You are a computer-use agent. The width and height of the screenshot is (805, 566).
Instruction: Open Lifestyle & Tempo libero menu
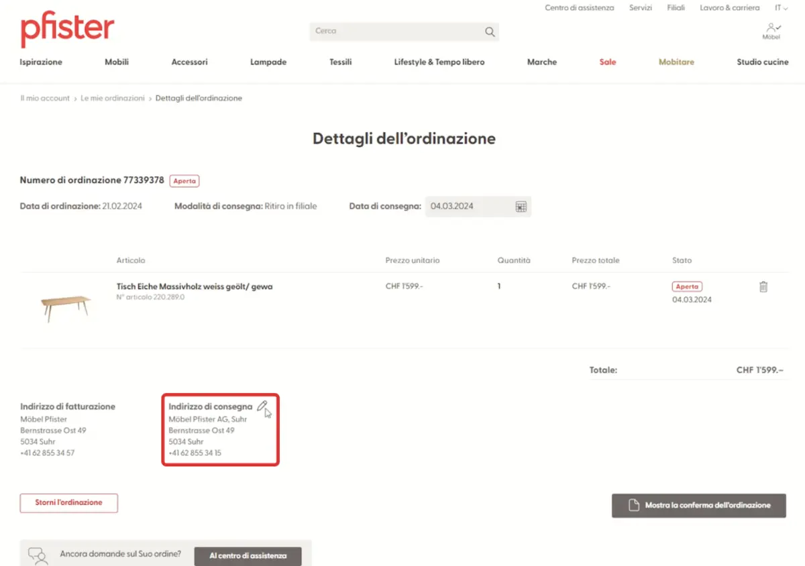coord(439,62)
